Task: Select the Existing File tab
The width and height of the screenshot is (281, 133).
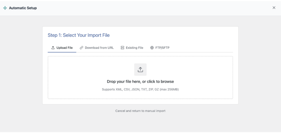Action: click(132, 48)
